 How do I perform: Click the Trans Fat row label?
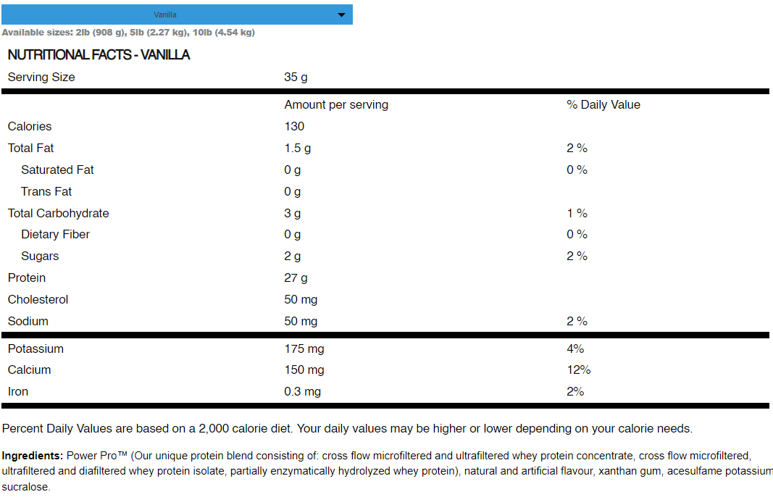[46, 191]
